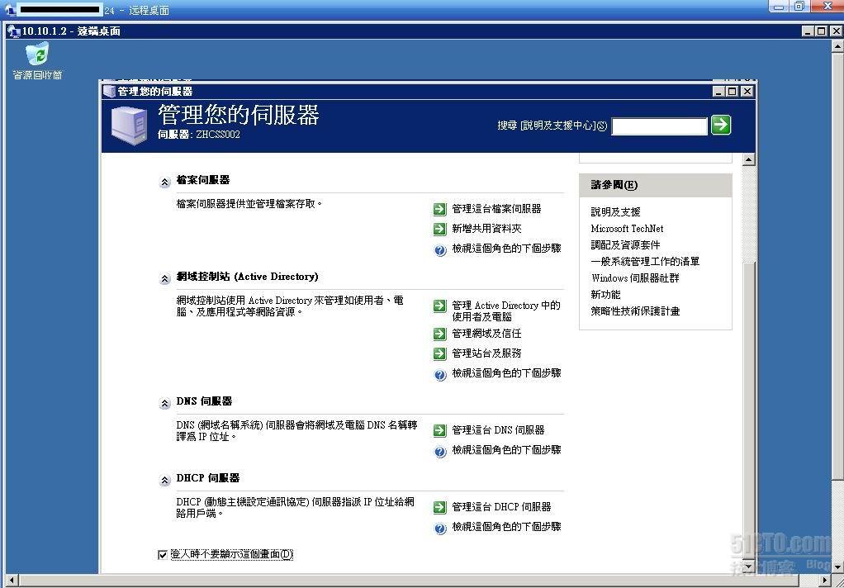Click the 網域控制站使用 Active Directory description text

pyautogui.click(x=290, y=306)
